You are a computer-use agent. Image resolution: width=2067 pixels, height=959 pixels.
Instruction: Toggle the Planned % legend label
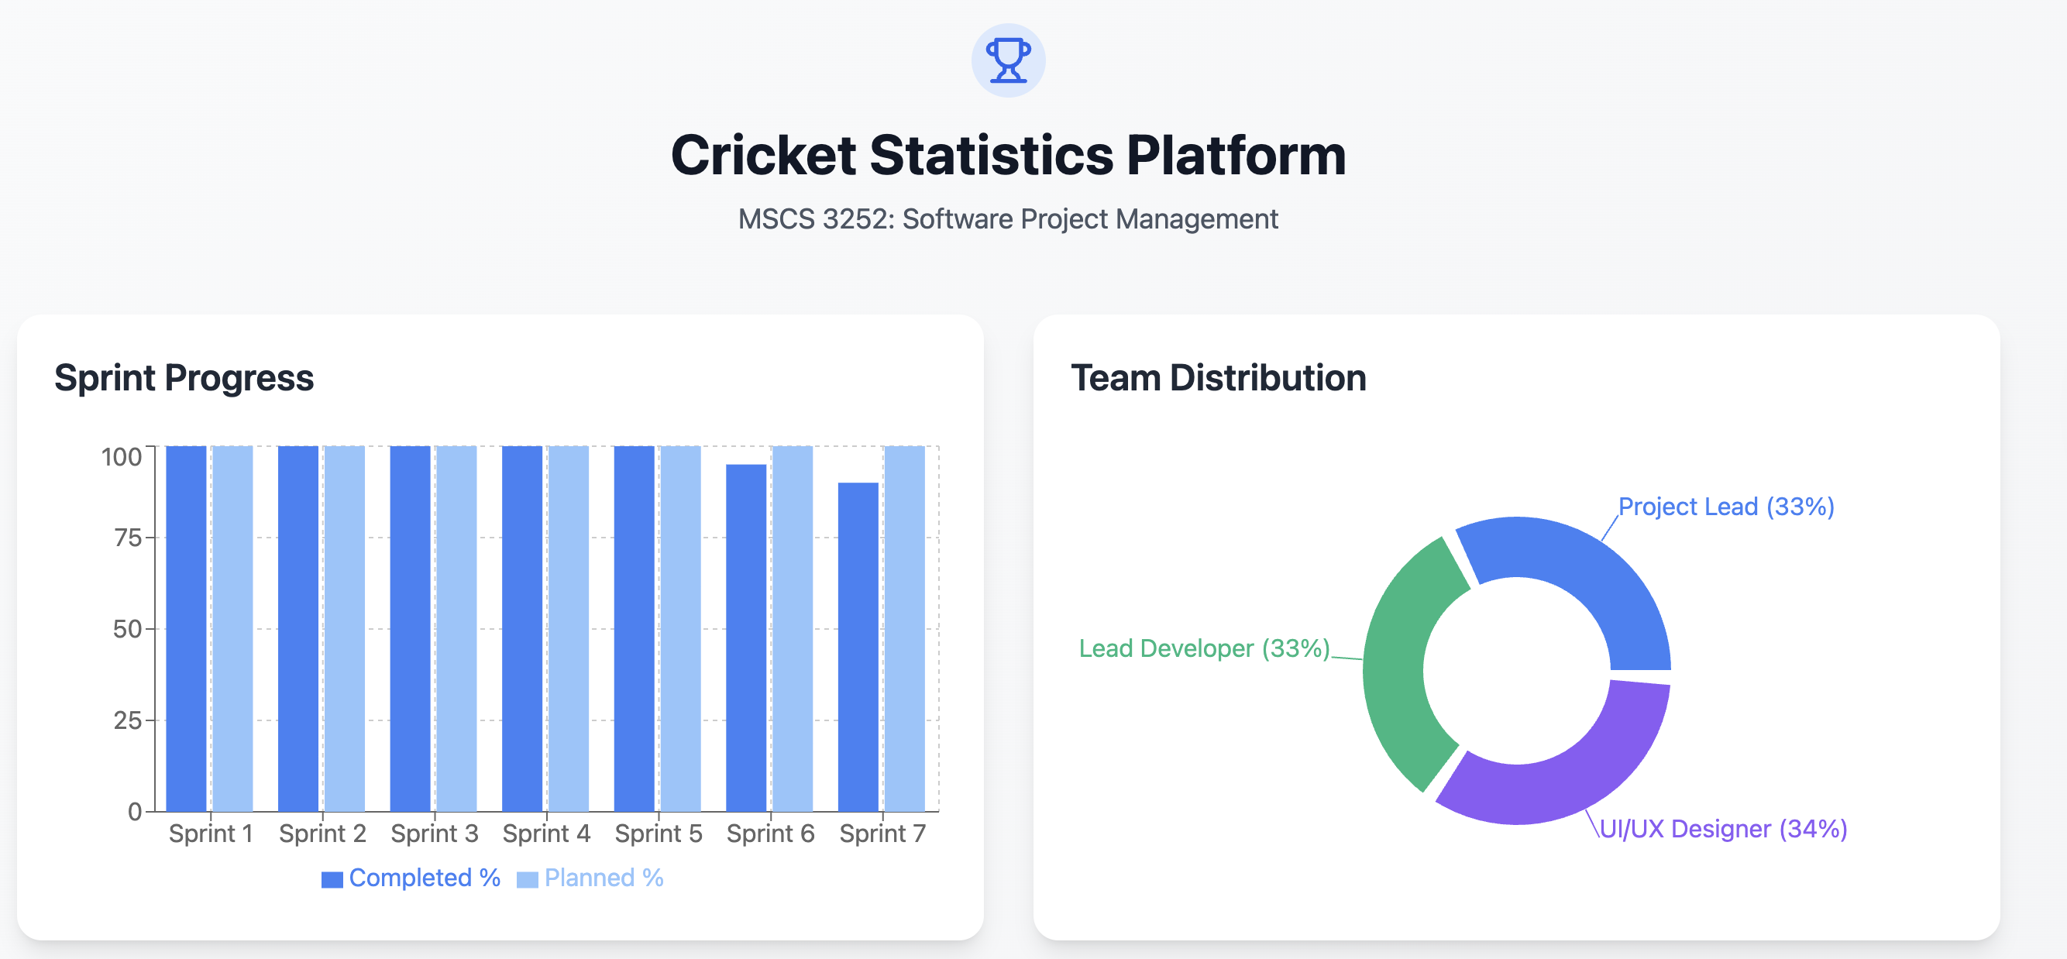(x=604, y=878)
